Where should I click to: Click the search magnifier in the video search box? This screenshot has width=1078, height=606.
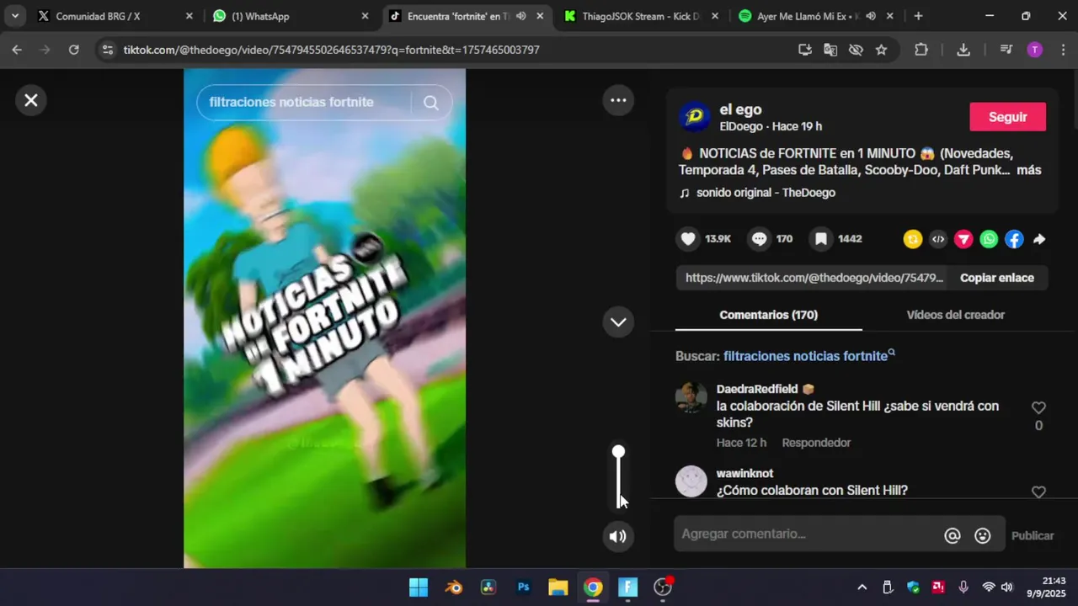431,103
